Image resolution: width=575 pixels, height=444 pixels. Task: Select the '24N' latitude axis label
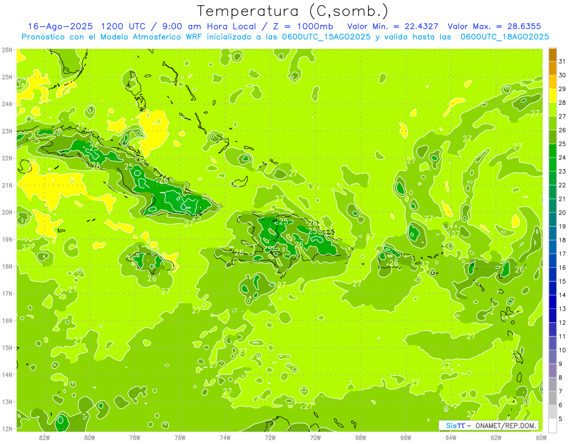(7, 104)
